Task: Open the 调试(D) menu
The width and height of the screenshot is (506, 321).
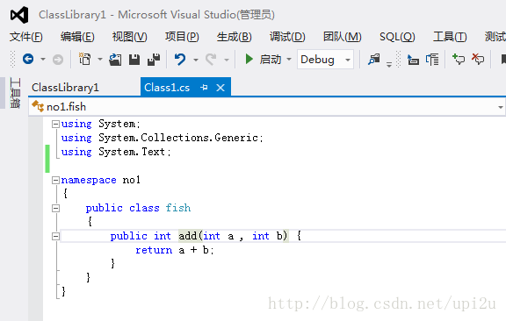Action: (287, 37)
